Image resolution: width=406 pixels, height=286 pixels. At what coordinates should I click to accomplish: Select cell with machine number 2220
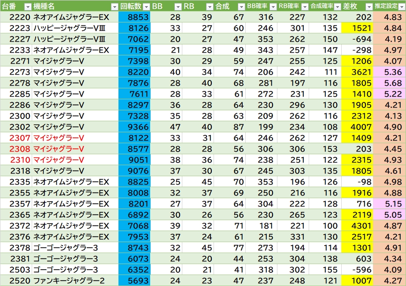16,17
